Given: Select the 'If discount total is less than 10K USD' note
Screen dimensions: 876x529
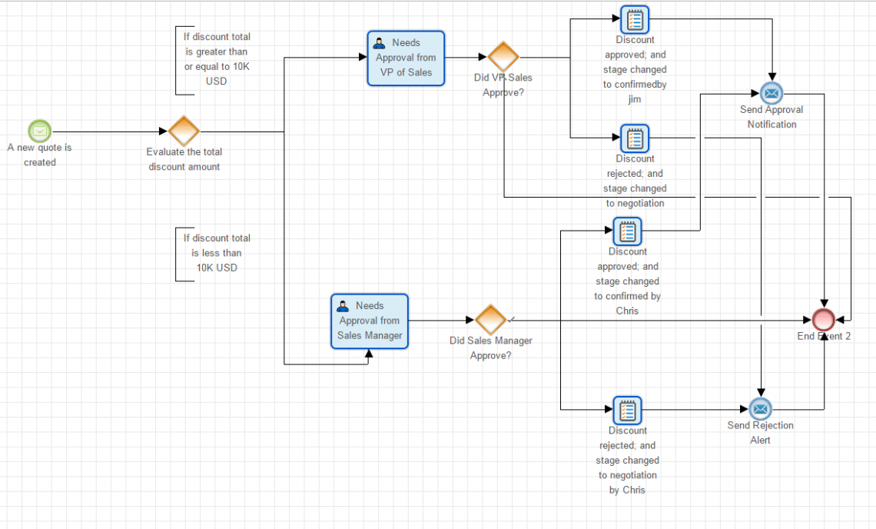Looking at the screenshot, I should click(216, 253).
